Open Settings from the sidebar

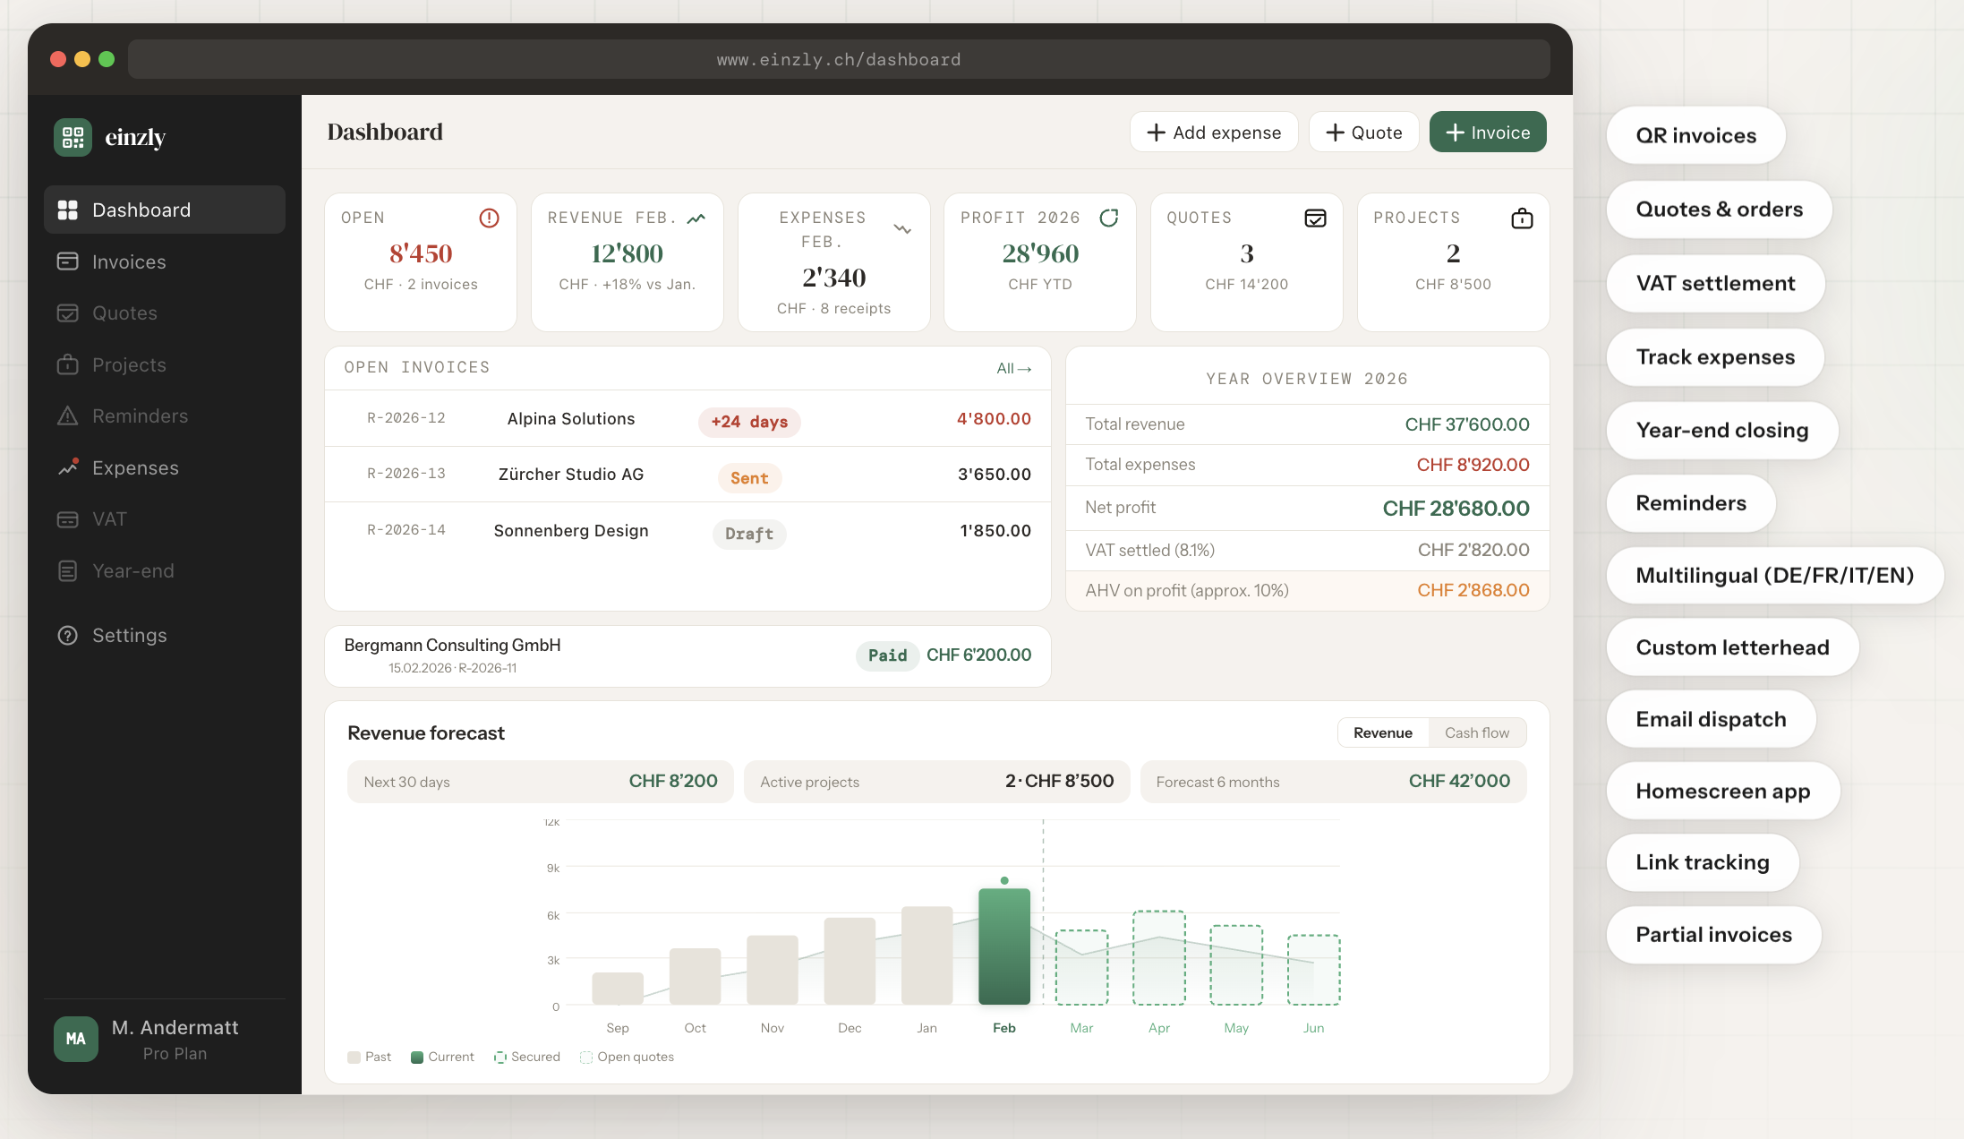click(x=130, y=635)
